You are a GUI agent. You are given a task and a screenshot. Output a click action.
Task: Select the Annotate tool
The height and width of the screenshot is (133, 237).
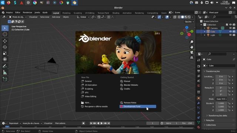[5, 66]
